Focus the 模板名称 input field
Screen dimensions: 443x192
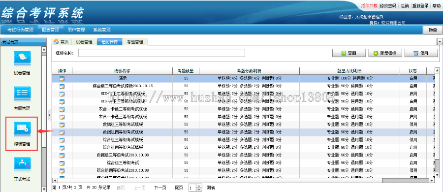(x=161, y=53)
